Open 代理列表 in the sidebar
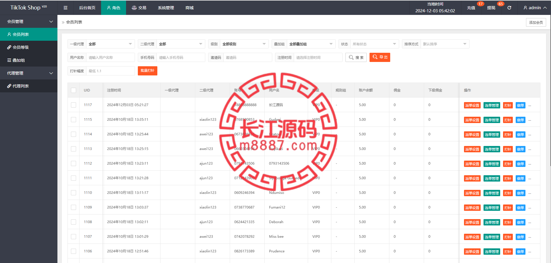The image size is (551, 263). (x=29, y=86)
